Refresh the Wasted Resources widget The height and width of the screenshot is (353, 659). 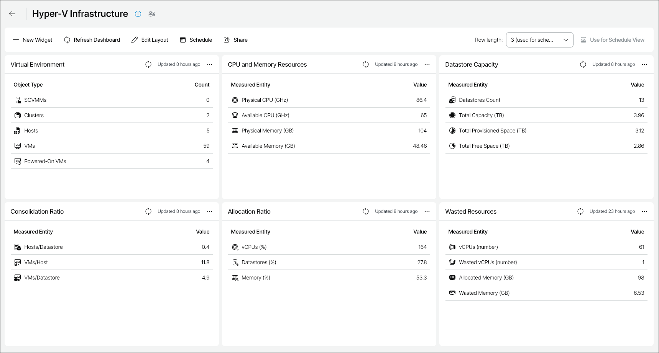pos(580,211)
